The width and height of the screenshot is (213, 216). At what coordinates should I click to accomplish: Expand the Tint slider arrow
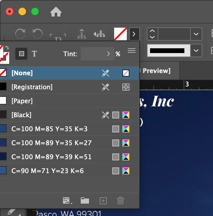[x=108, y=54]
